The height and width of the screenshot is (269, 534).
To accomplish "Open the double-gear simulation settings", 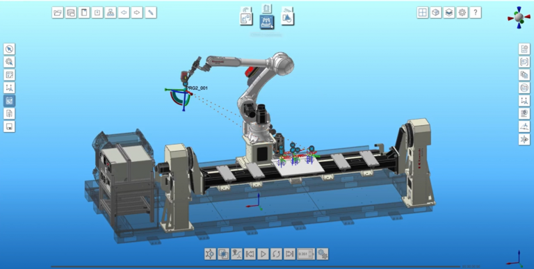I will (323, 254).
